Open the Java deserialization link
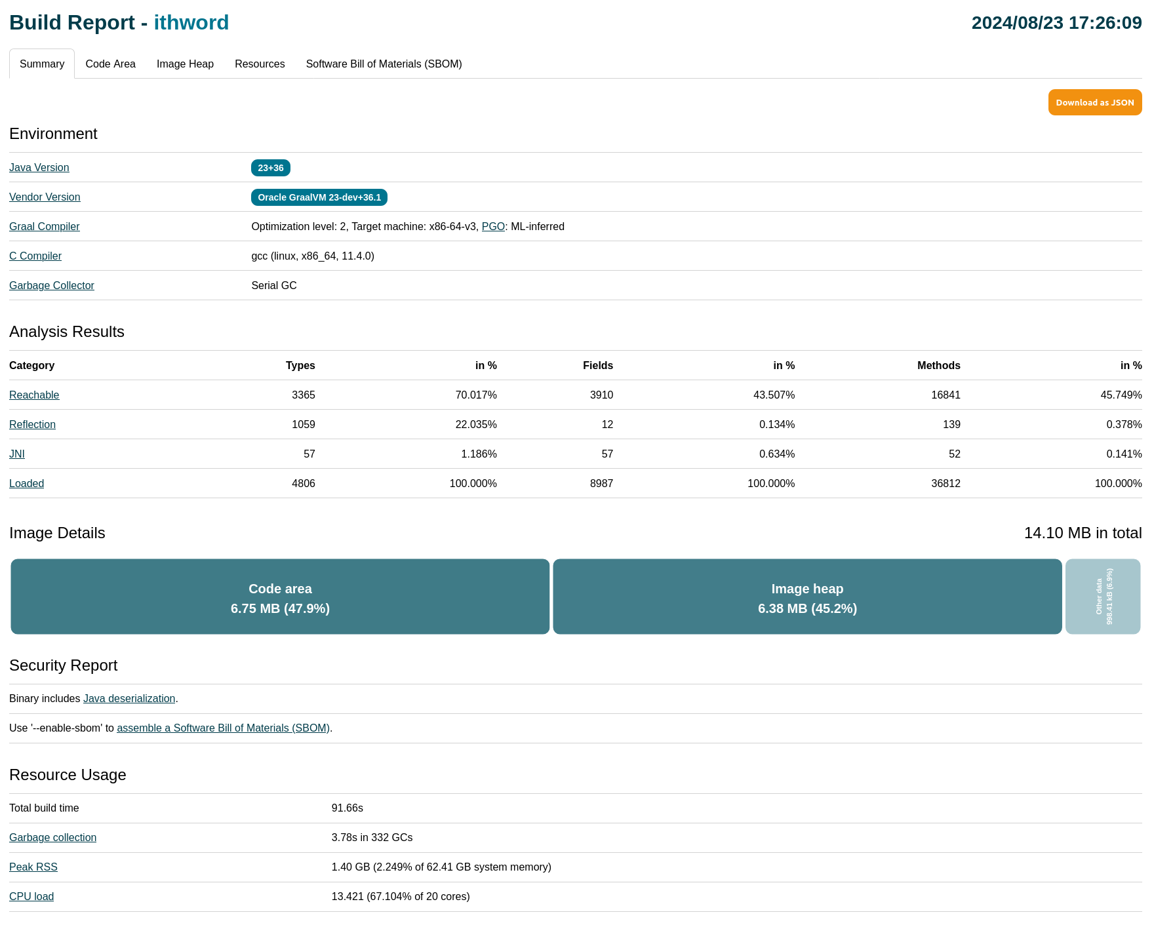 [129, 699]
